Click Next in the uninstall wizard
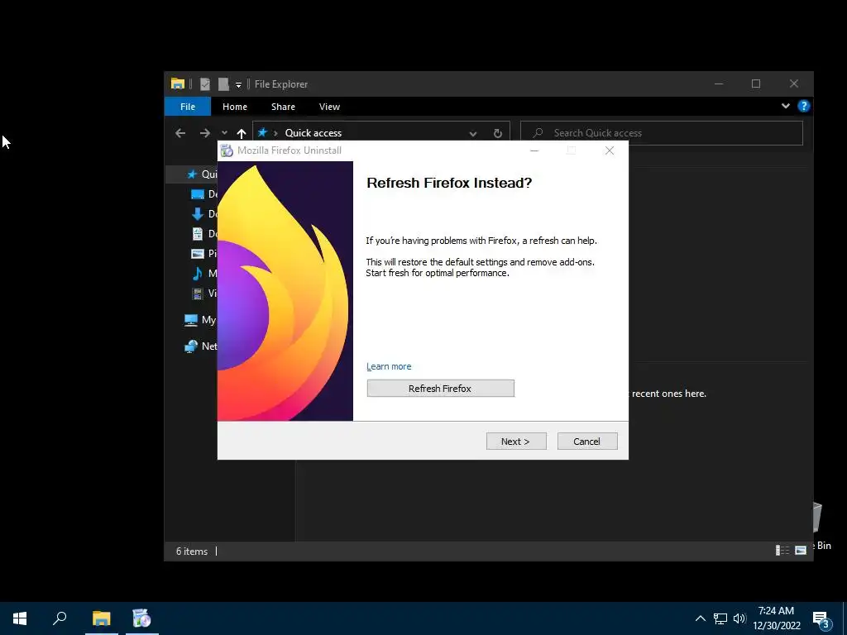This screenshot has height=635, width=847. tap(516, 442)
